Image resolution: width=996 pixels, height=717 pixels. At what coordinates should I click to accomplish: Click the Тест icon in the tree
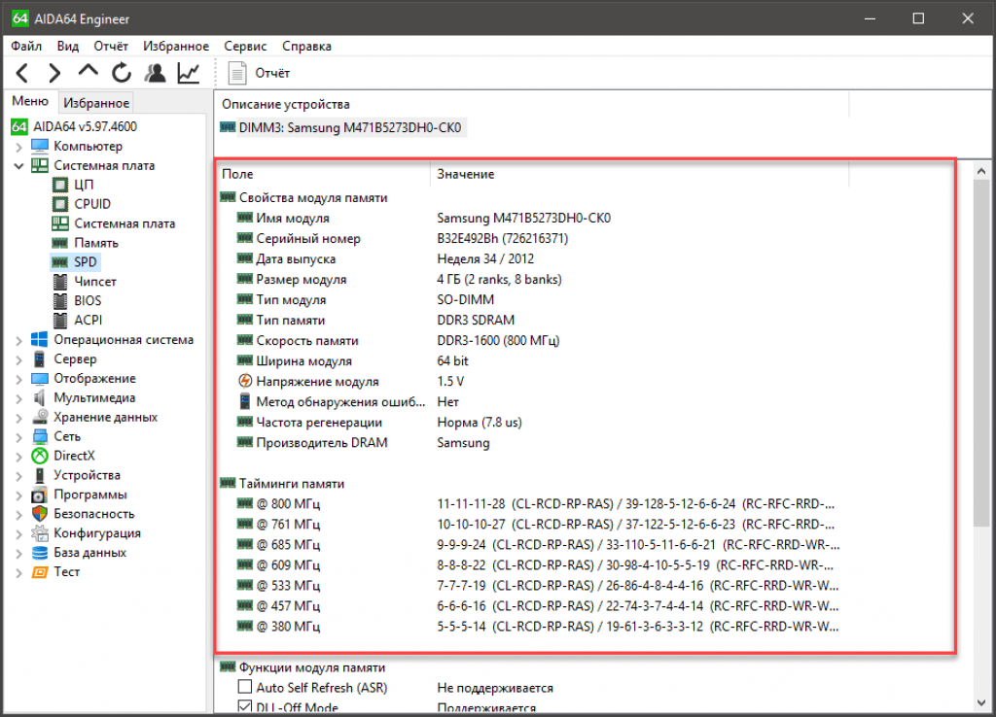coord(40,571)
